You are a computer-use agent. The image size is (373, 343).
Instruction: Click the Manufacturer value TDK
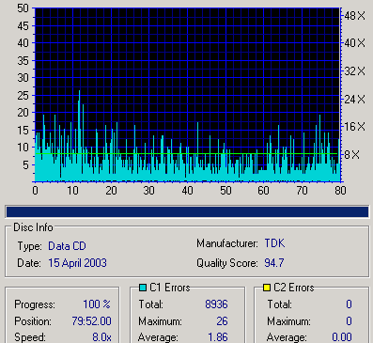coord(274,243)
